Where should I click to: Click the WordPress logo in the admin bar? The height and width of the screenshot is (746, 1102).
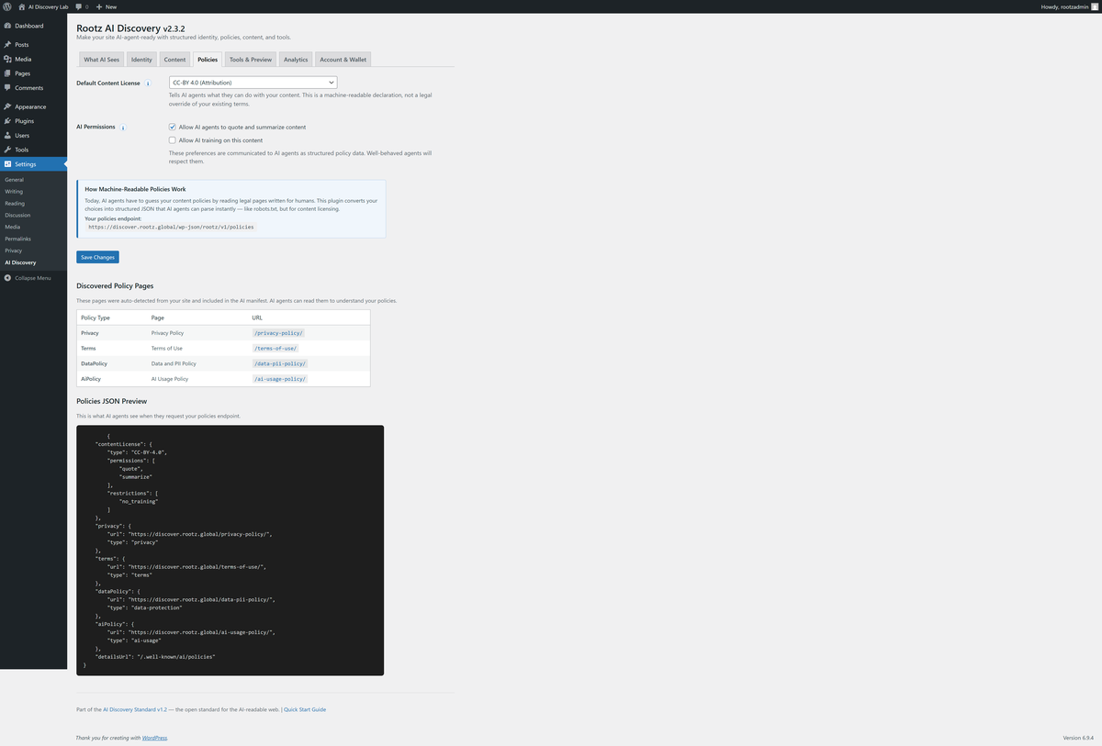[x=8, y=6]
